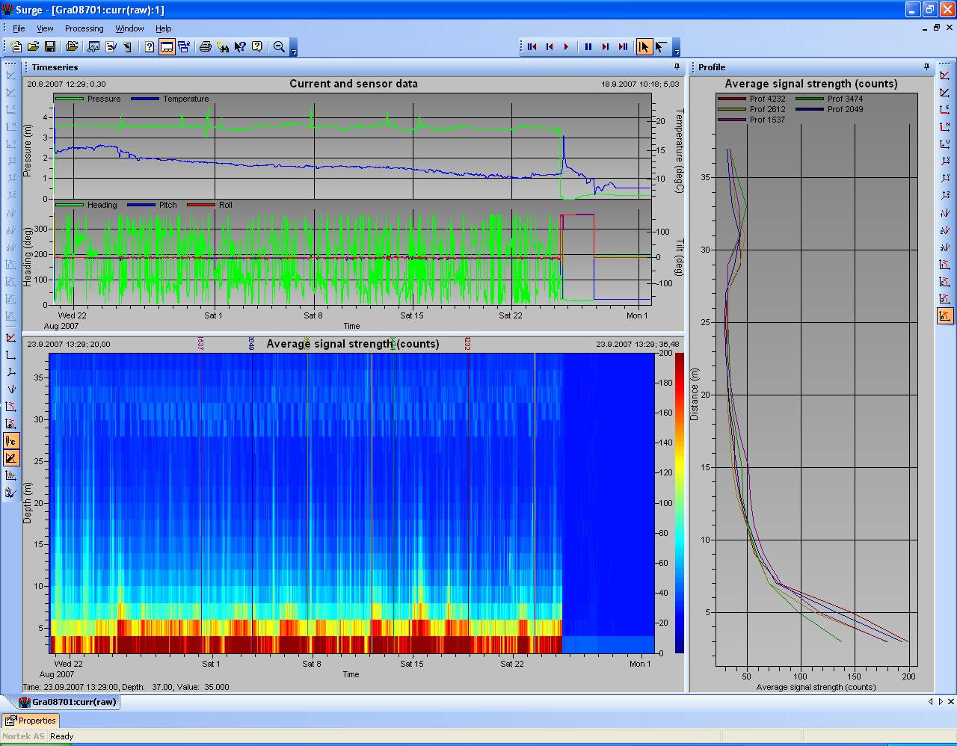Toggle the temperature sensor (°C) display button
Viewport: 957px width, 746px height.
tap(11, 441)
